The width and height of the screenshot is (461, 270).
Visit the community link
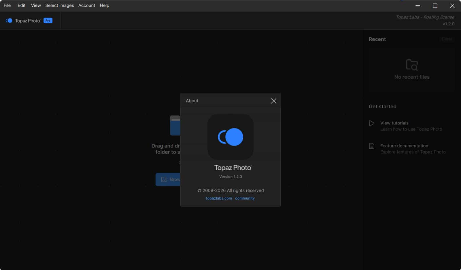[245, 198]
